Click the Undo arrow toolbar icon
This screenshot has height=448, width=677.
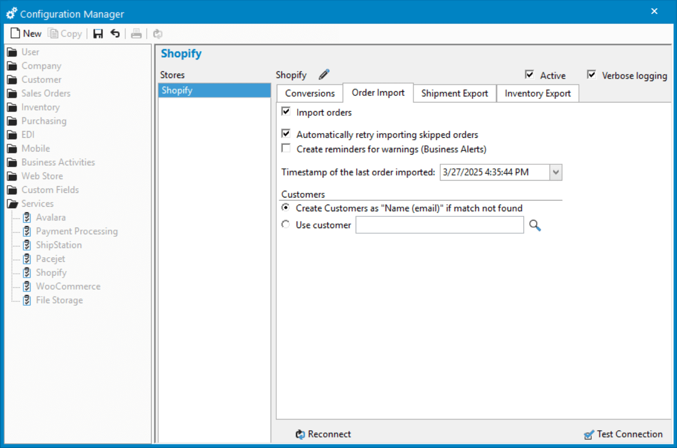point(115,34)
